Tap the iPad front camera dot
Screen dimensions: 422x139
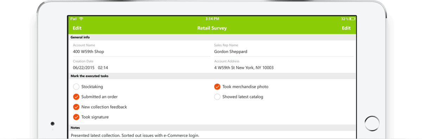(x=52, y=124)
